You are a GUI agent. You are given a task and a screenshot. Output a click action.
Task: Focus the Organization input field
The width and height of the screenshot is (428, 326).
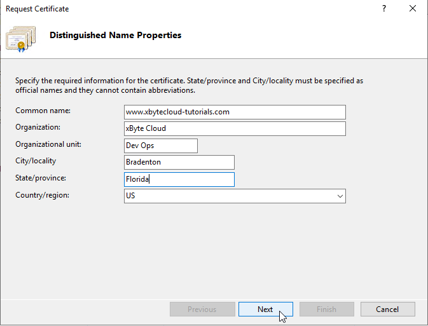235,128
